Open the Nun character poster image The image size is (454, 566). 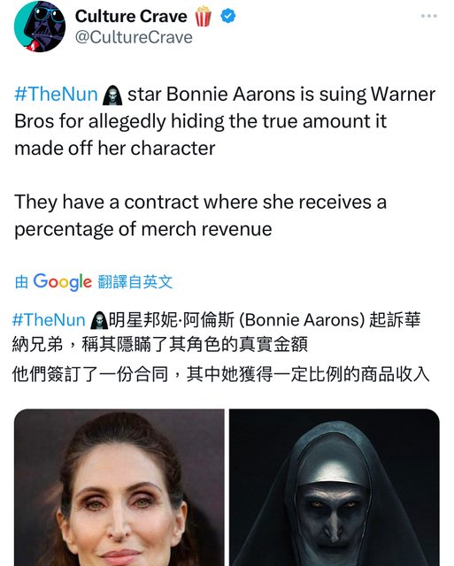(335, 487)
